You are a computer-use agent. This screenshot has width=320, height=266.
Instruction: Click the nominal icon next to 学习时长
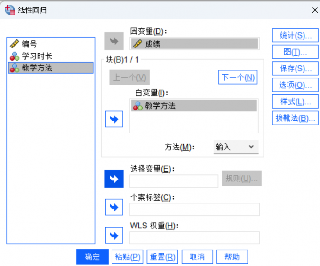point(15,56)
